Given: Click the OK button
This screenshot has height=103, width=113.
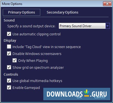Looking at the screenshot, I should (x=79, y=97).
